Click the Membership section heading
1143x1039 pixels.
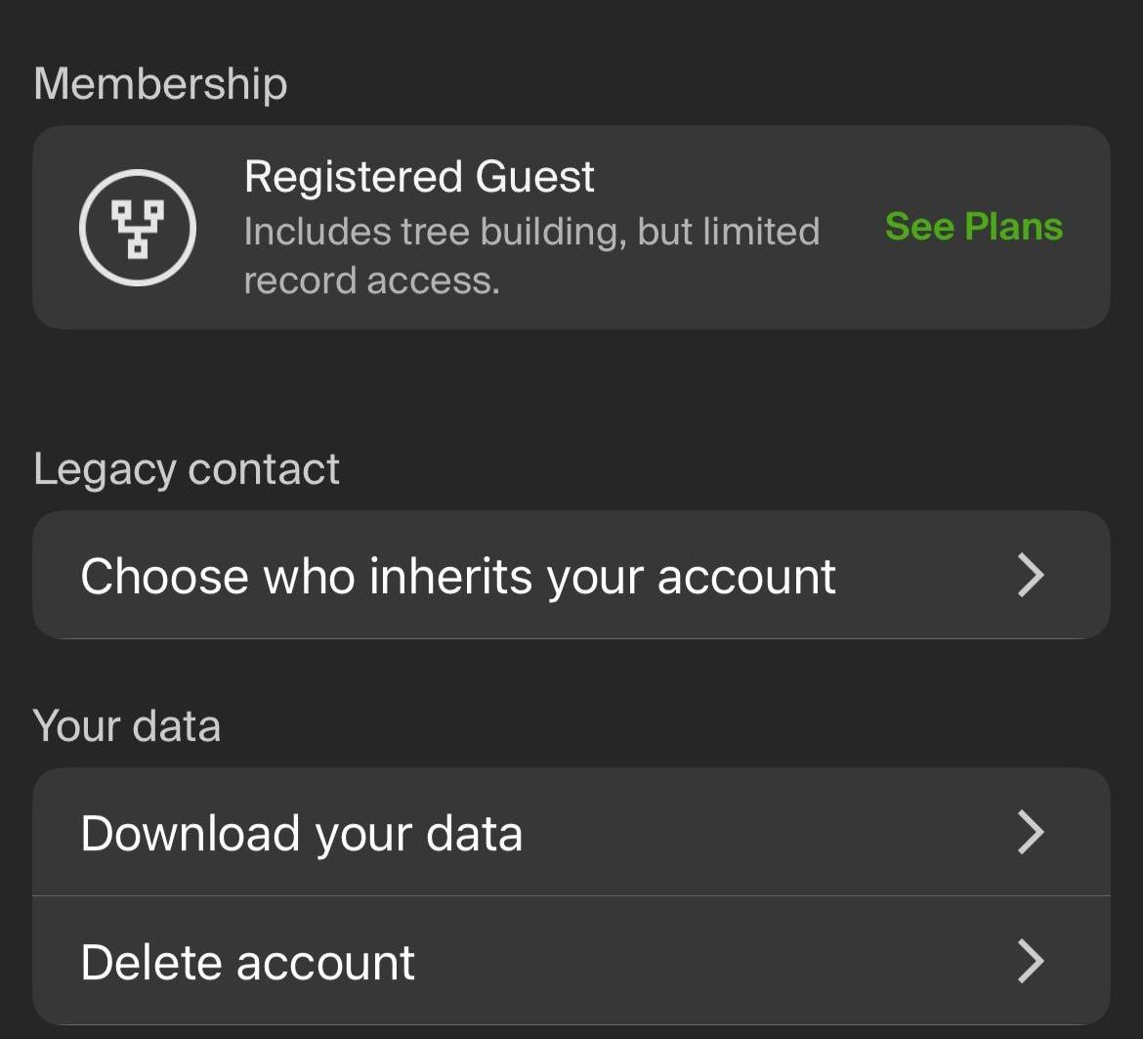(x=160, y=83)
